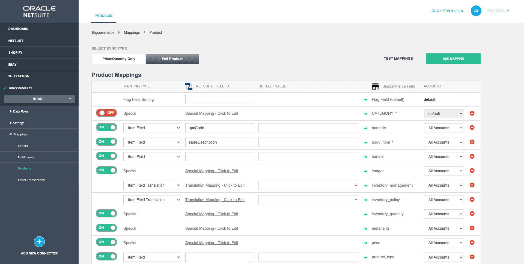Viewport: 524px width, 264px height.
Task: Enable the CATEGORY mapping OFF toggle
Action: pyautogui.click(x=106, y=113)
